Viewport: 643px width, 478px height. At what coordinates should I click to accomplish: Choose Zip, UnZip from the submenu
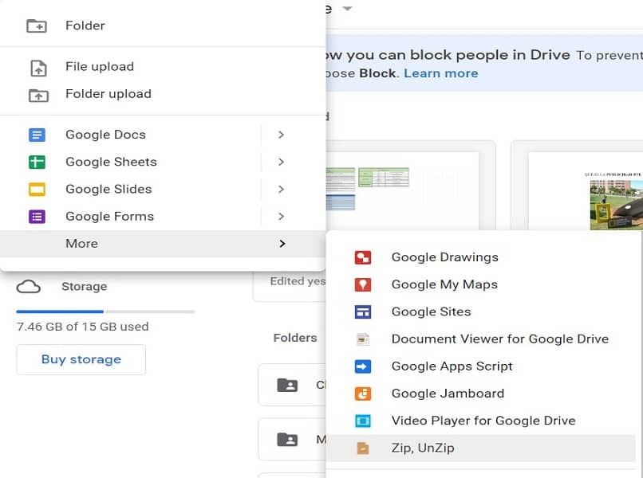pos(423,447)
